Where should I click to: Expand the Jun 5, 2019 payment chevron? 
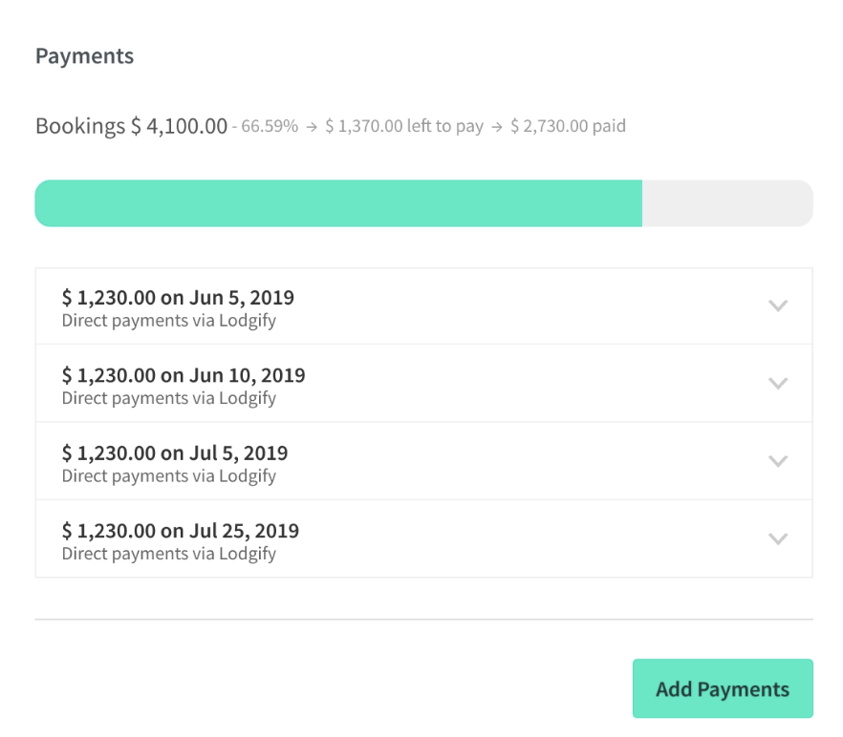click(x=778, y=306)
